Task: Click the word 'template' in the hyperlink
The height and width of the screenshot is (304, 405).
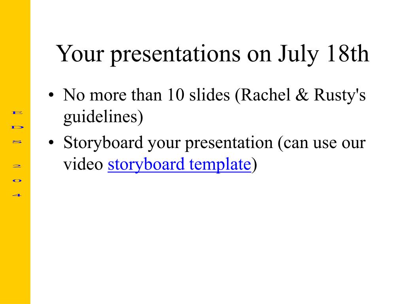Action: (x=220, y=164)
